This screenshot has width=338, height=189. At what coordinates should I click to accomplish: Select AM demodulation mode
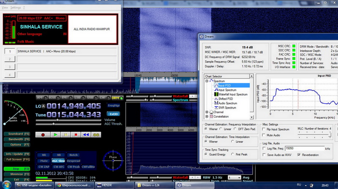pyautogui.click(x=42, y=98)
